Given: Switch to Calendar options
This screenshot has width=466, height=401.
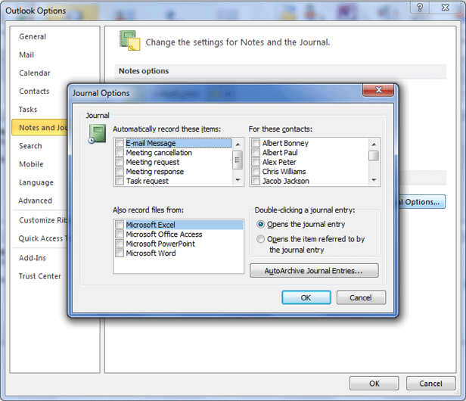Looking at the screenshot, I should point(35,73).
